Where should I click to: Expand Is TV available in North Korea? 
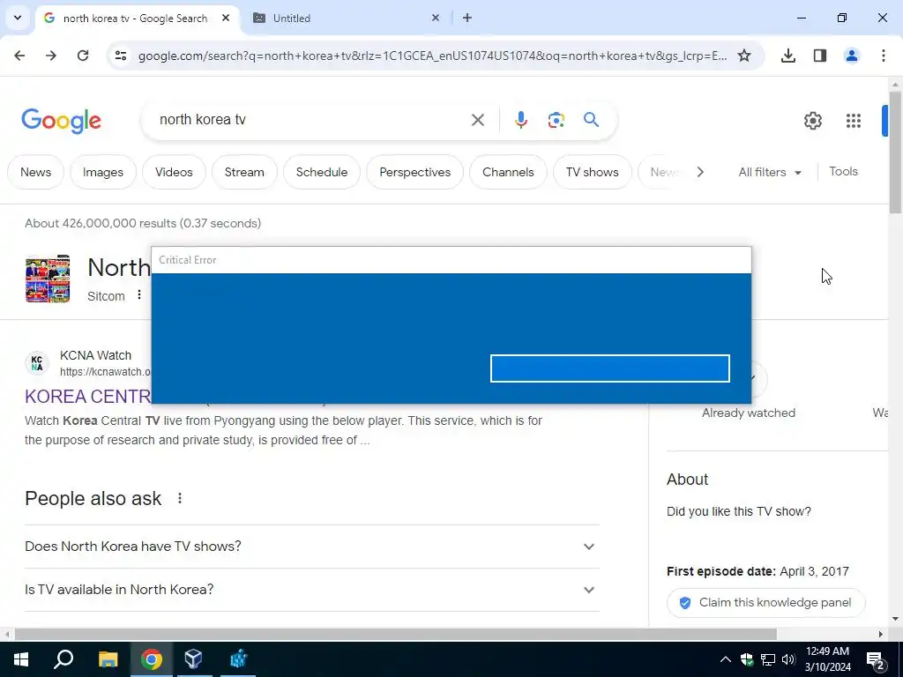(311, 590)
